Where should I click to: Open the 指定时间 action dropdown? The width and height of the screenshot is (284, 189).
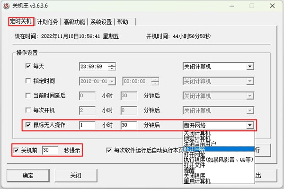coord(250,81)
